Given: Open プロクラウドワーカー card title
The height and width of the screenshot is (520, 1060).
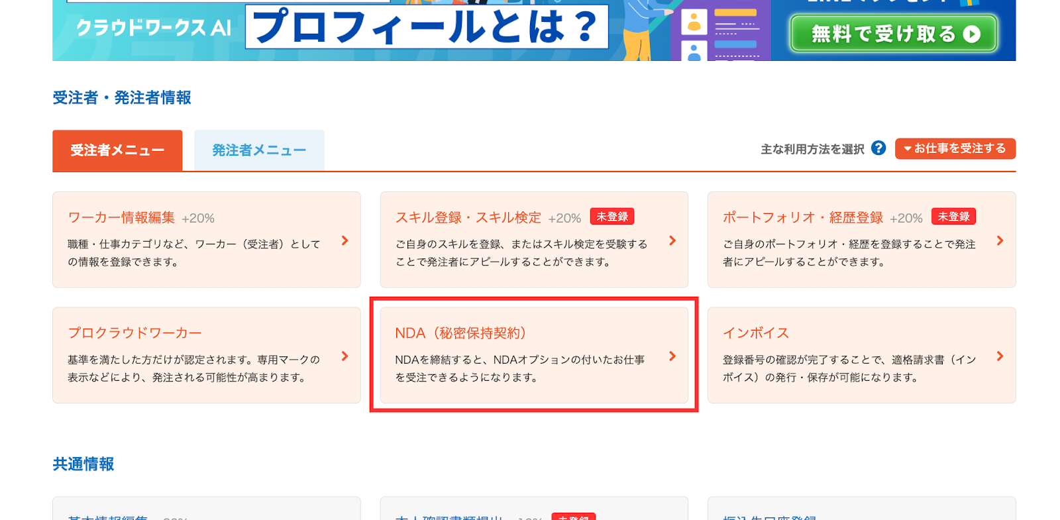Looking at the screenshot, I should (x=134, y=333).
